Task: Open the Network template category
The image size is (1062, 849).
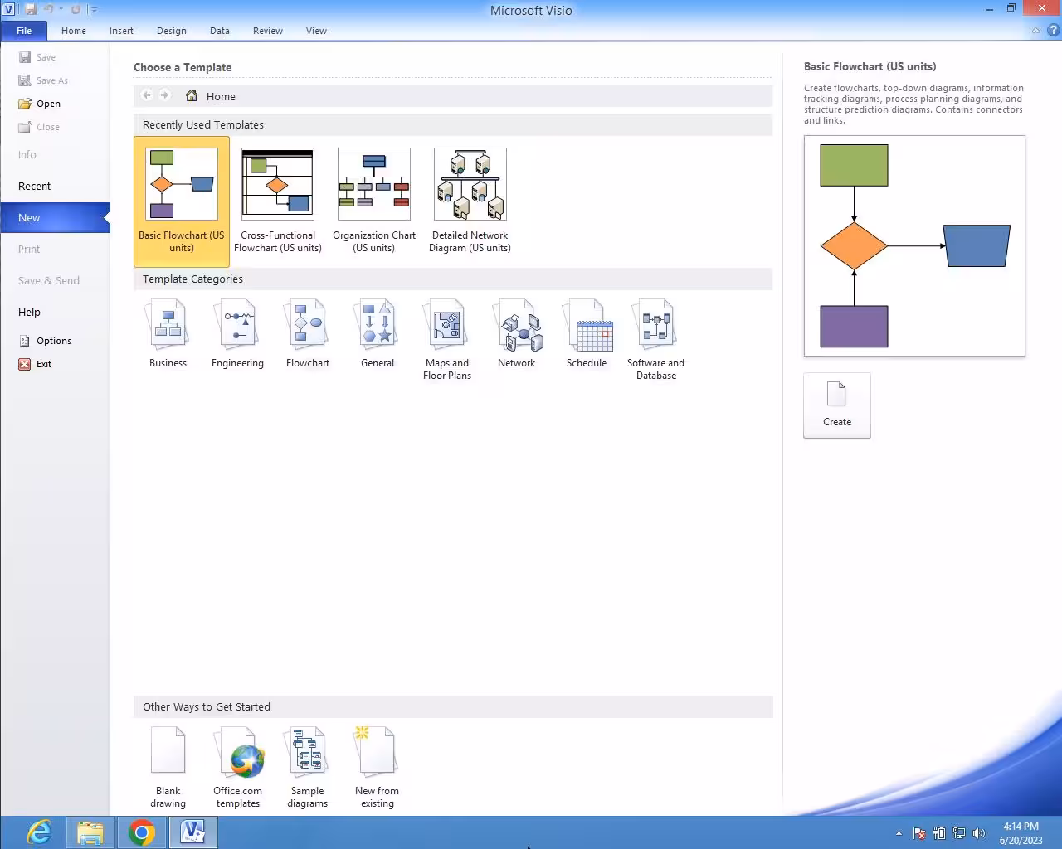Action: pos(517,332)
